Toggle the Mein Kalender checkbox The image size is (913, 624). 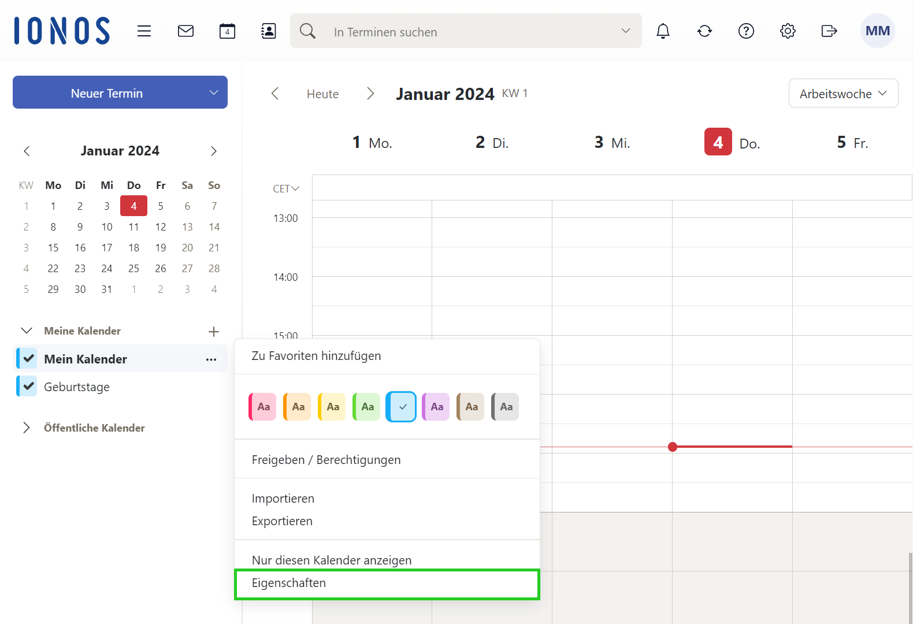tap(27, 358)
